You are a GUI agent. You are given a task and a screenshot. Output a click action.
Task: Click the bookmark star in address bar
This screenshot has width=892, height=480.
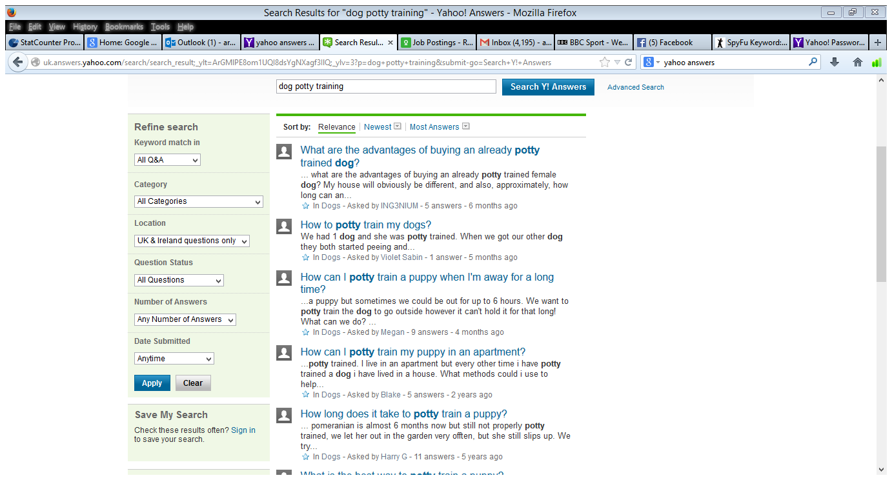(x=605, y=63)
